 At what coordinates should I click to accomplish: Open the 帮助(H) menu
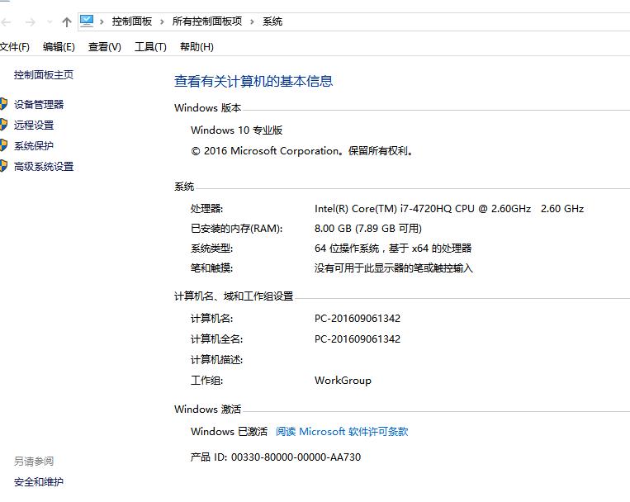(197, 47)
